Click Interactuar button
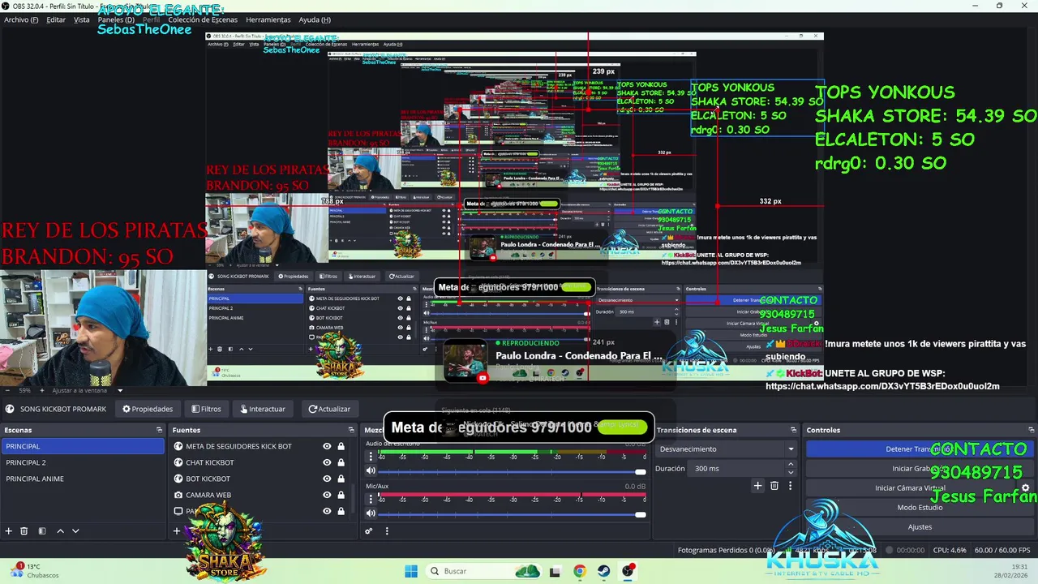This screenshot has width=1038, height=584. coord(263,409)
